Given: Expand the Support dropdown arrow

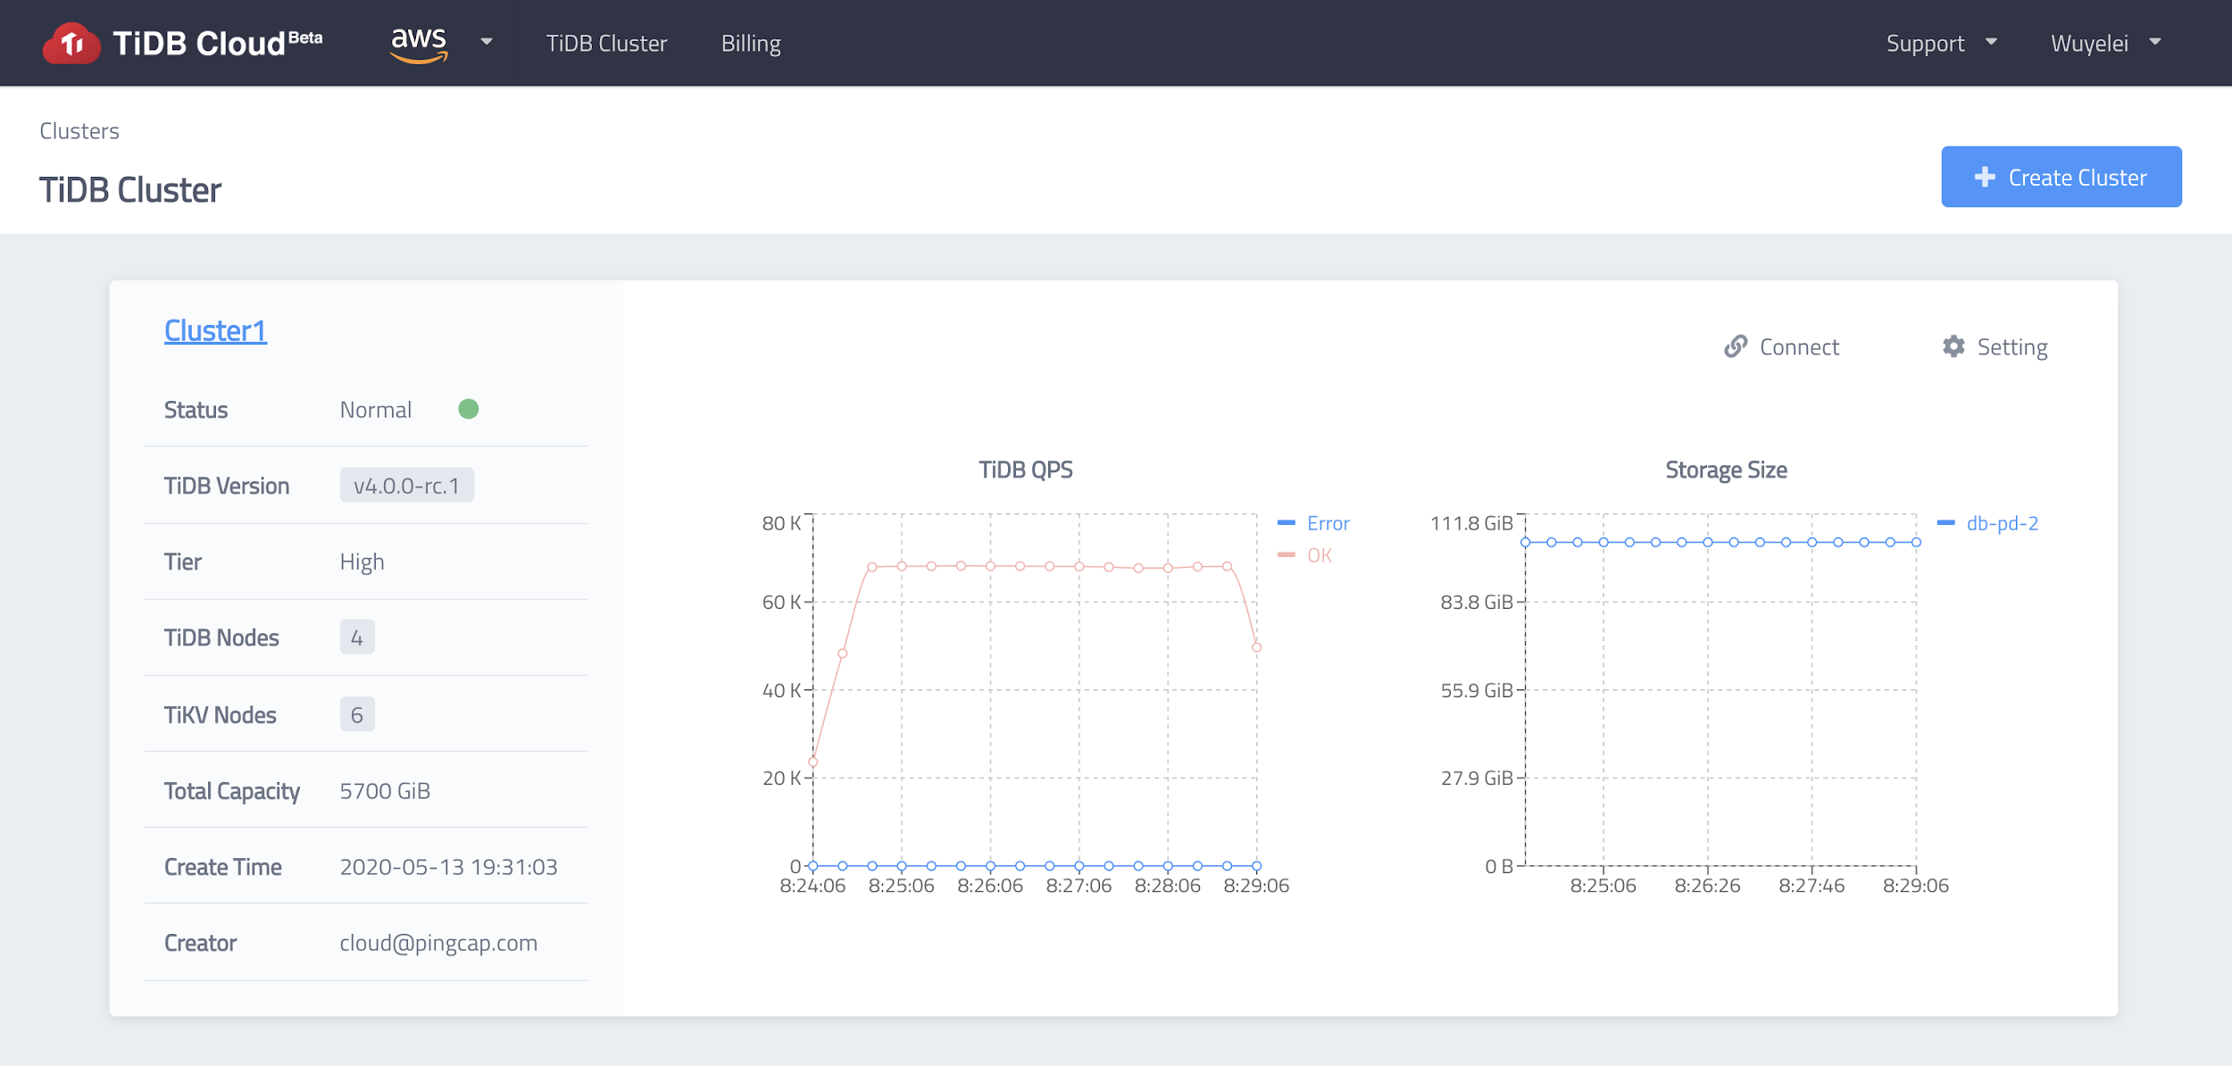Looking at the screenshot, I should 1991,42.
